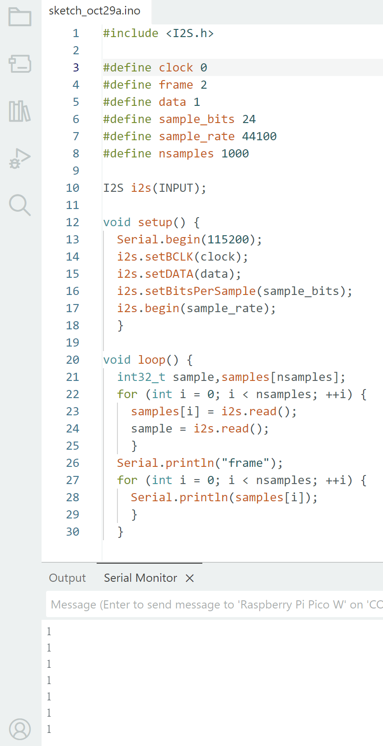
Task: Click the I2S i2s(INPUT) declaration line
Action: coord(154,188)
